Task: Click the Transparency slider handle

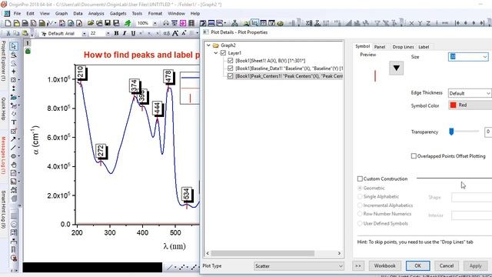Action: 451,132
